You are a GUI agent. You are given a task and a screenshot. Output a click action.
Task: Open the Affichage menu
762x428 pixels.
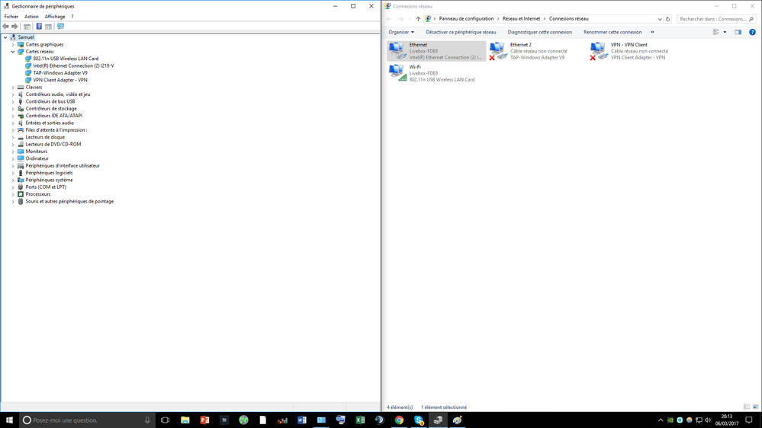click(x=55, y=16)
